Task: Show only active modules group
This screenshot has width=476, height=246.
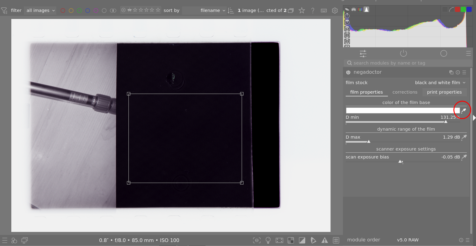Action: [x=403, y=54]
